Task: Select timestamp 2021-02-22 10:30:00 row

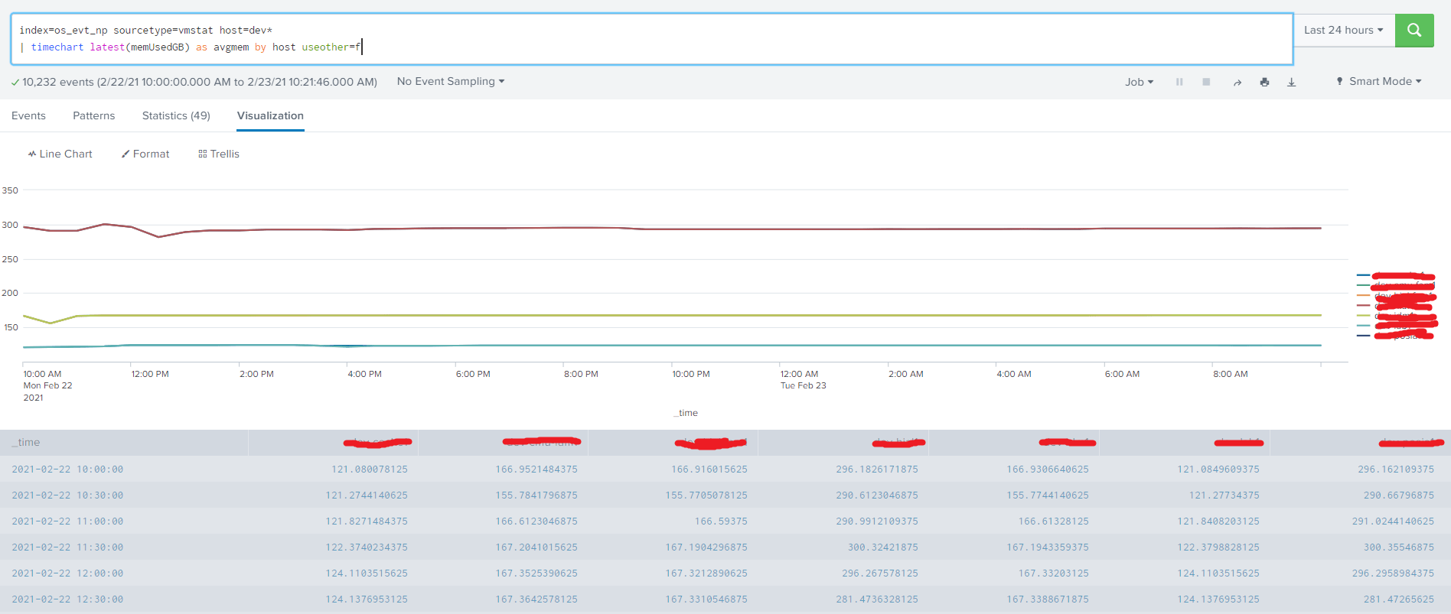Action: point(67,495)
